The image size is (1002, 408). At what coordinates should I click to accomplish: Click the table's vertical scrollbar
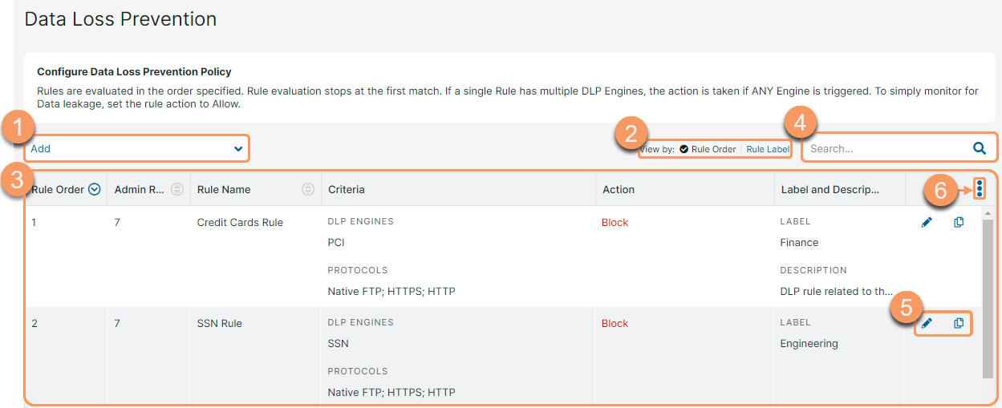[x=988, y=297]
